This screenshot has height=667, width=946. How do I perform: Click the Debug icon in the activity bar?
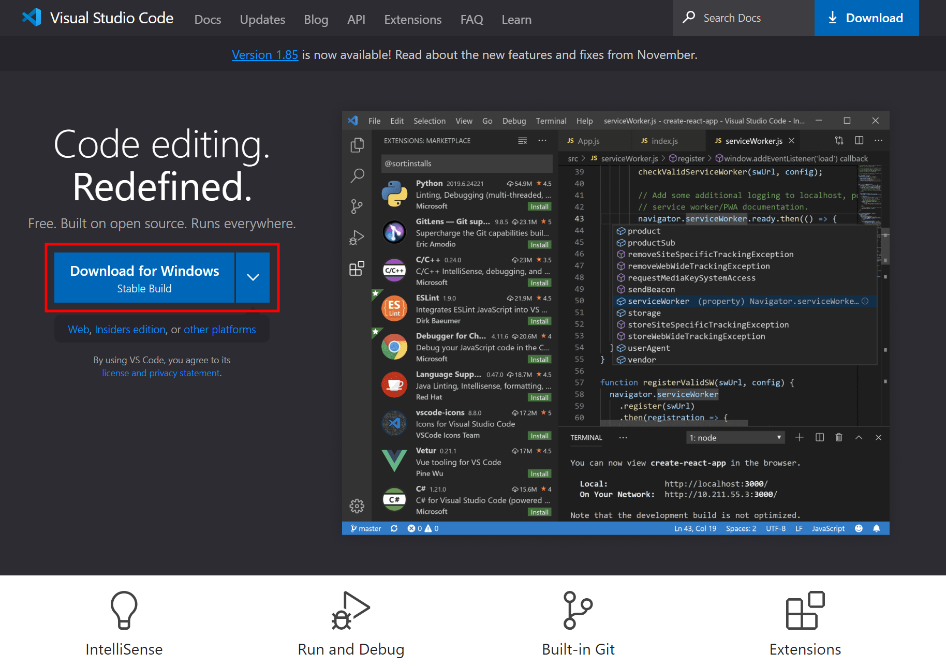pos(357,238)
